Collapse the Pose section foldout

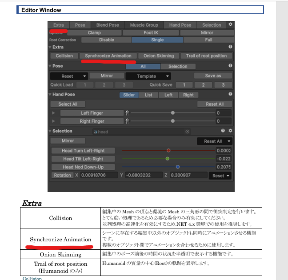coord(50,66)
